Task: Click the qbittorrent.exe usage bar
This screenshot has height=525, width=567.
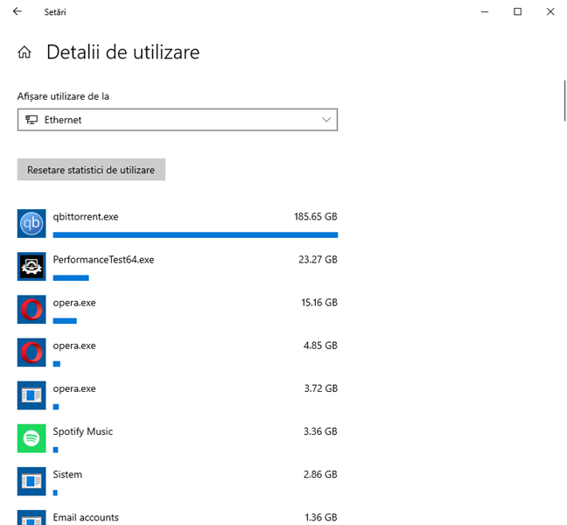Action: (x=195, y=235)
